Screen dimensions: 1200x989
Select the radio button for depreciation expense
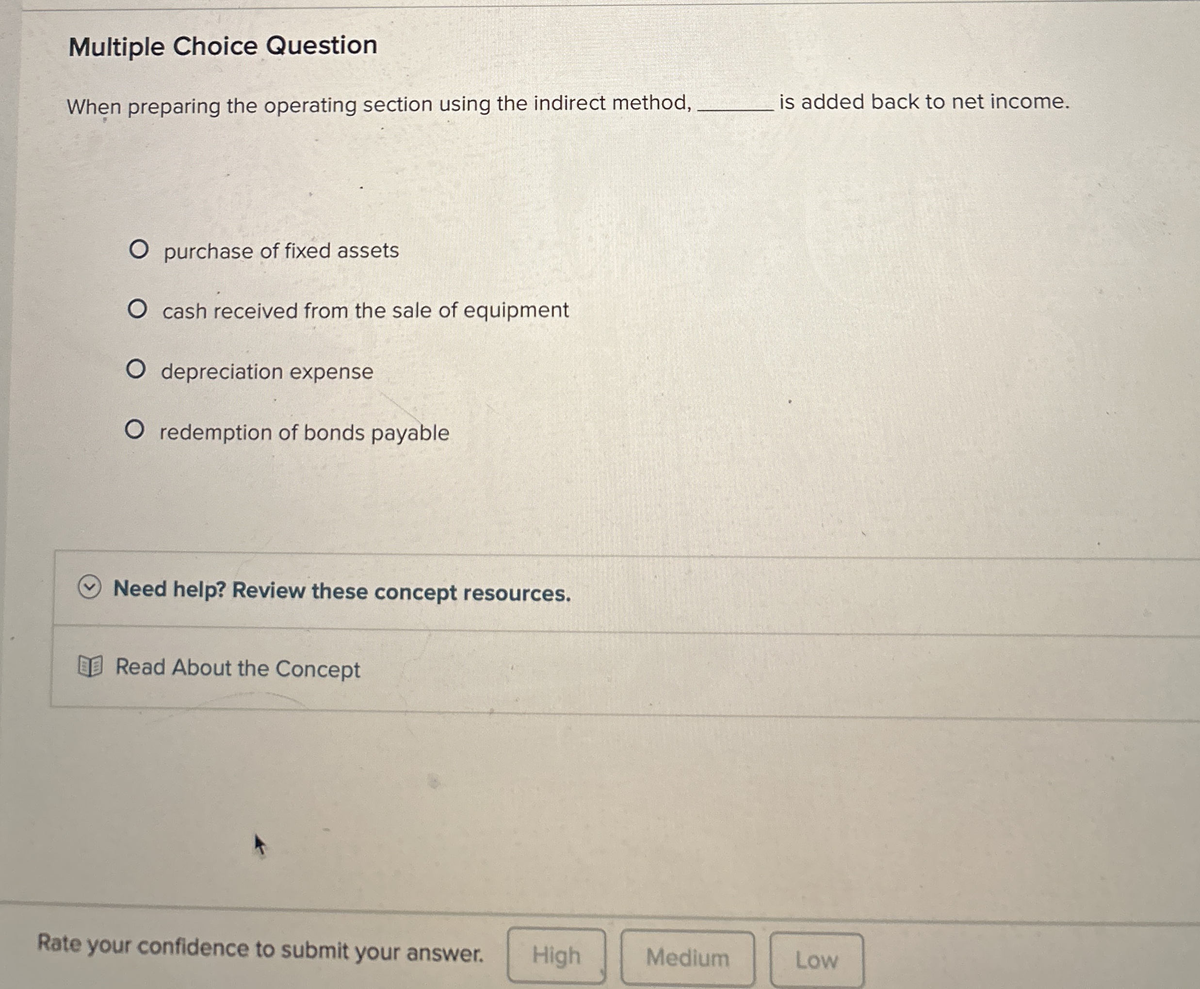(137, 370)
